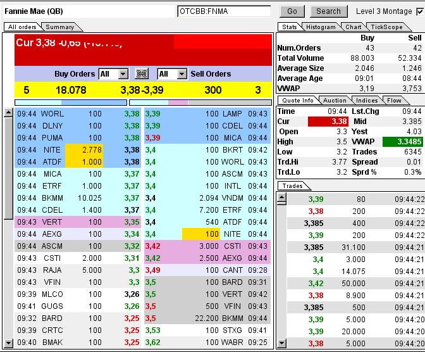The width and height of the screenshot is (425, 352).
Task: Click the 3,385 trade of 31.100
Action: click(356, 248)
